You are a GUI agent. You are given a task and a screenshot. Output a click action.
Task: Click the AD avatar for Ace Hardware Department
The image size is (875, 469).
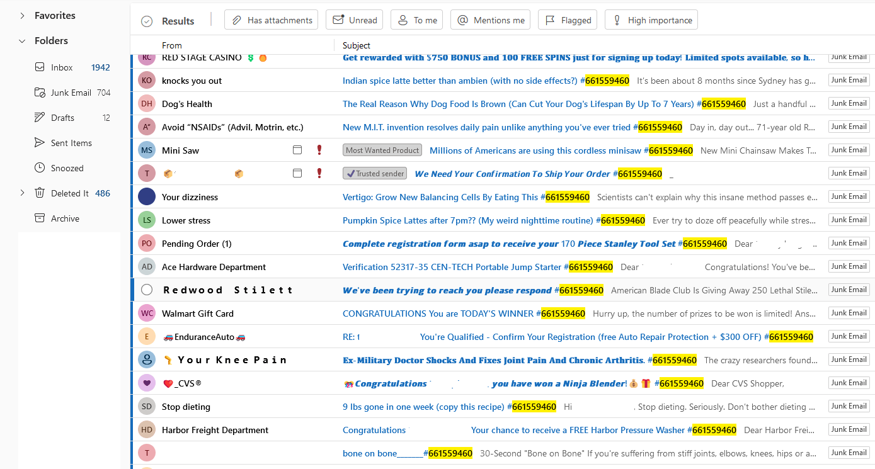[147, 267]
